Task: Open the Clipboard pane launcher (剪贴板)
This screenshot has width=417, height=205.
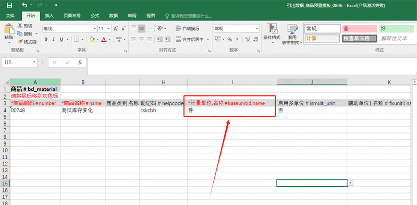Action: coord(38,50)
